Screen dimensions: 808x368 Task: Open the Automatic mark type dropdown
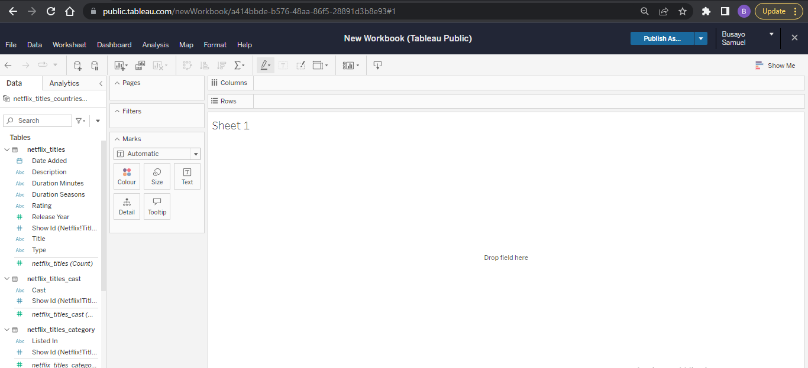(157, 154)
